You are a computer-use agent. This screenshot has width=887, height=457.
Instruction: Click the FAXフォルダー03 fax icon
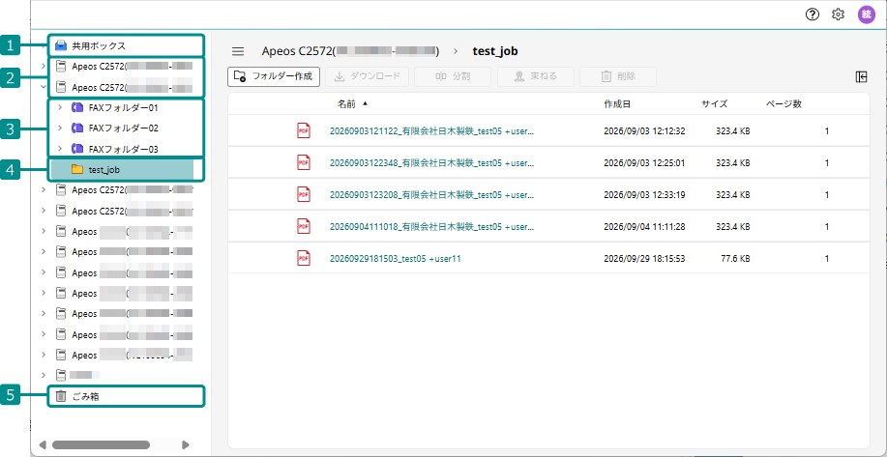pos(77,149)
